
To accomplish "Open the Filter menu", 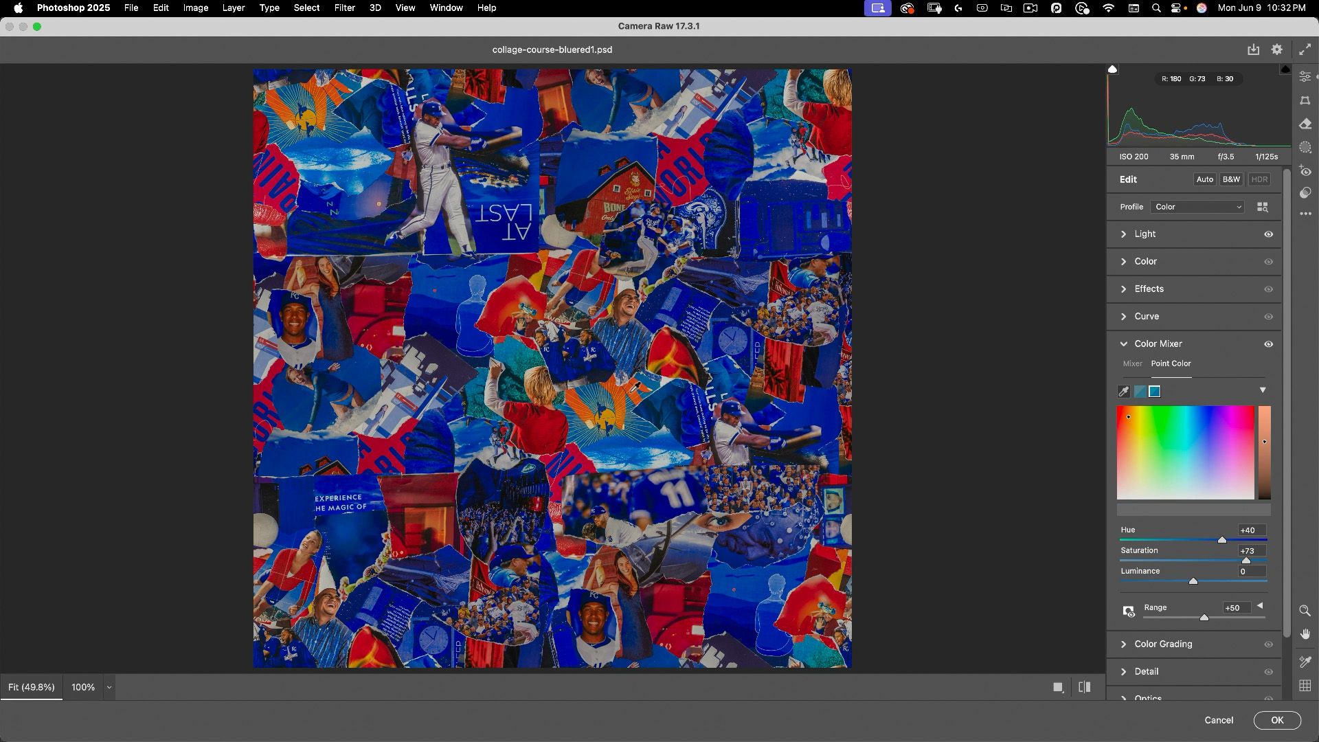I will tap(344, 8).
